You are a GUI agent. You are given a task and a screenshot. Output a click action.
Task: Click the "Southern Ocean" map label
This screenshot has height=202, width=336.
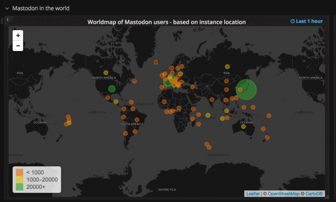pos(218,155)
